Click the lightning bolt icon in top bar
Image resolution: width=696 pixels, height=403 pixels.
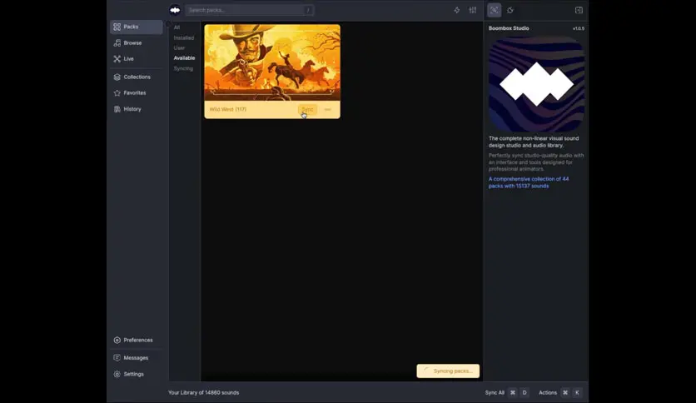[457, 10]
